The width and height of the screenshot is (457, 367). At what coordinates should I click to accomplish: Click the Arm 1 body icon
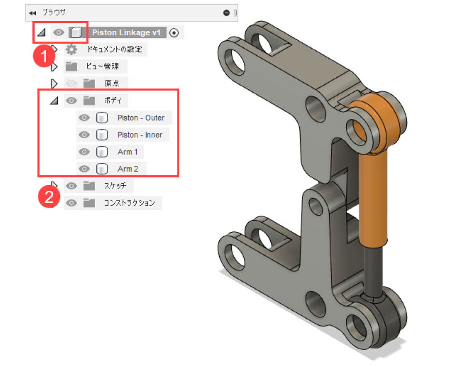click(101, 152)
